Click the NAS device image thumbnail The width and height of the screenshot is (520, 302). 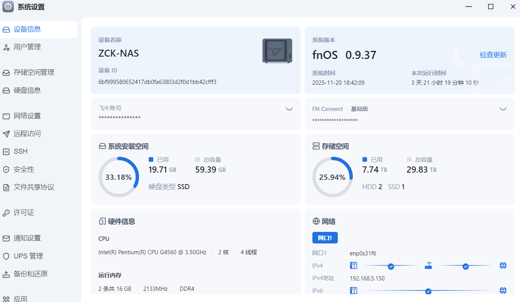277,50
